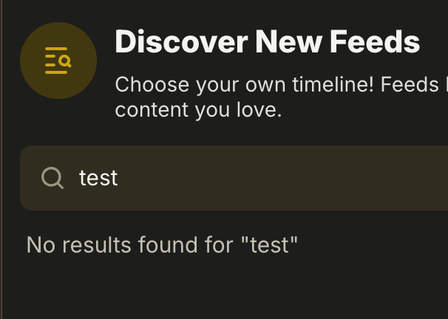Screen dimensions: 448x319
Task: Click the word "Feeds" in the heading
Action: click(x=375, y=42)
